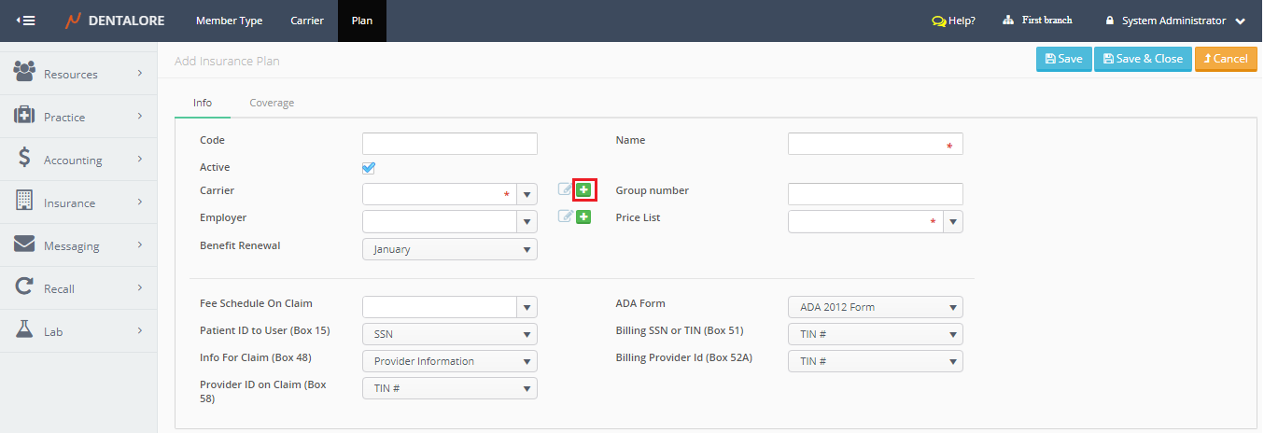Click the Dentalore logo icon
Viewport: 1264px width, 433px height.
point(73,21)
